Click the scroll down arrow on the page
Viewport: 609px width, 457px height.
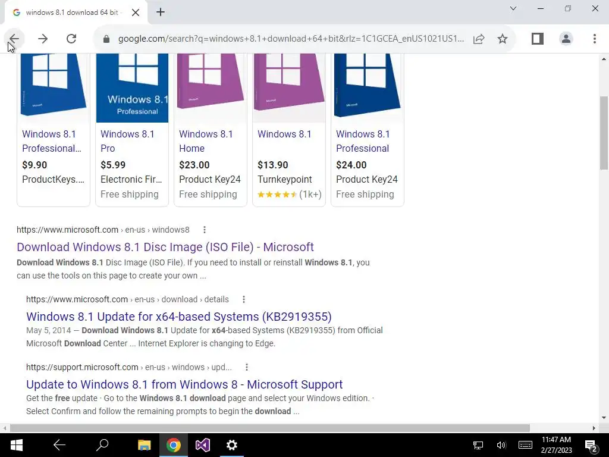(604, 418)
